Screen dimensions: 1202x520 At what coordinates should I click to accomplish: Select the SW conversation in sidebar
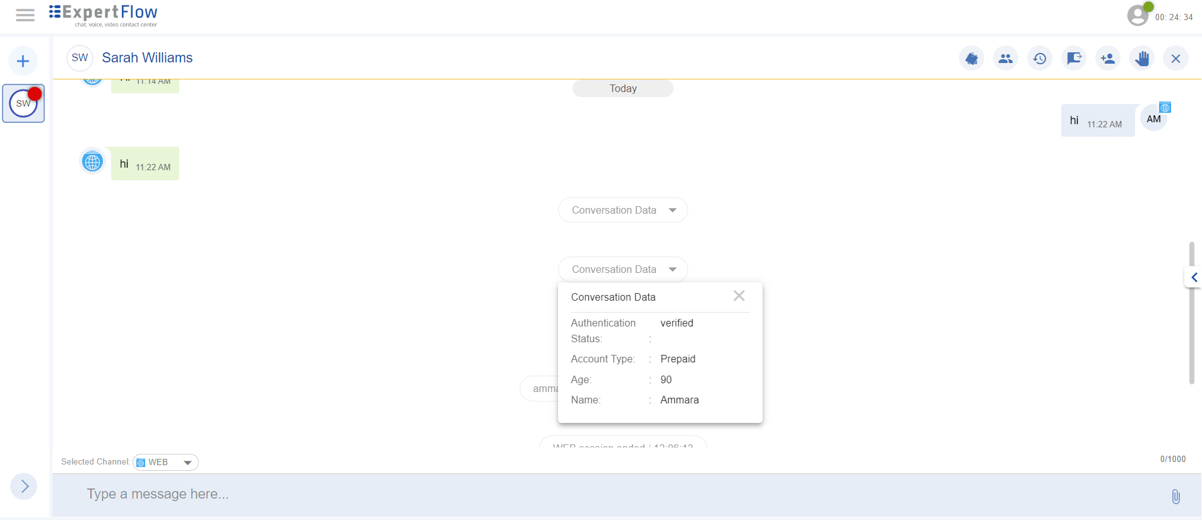[x=23, y=103]
